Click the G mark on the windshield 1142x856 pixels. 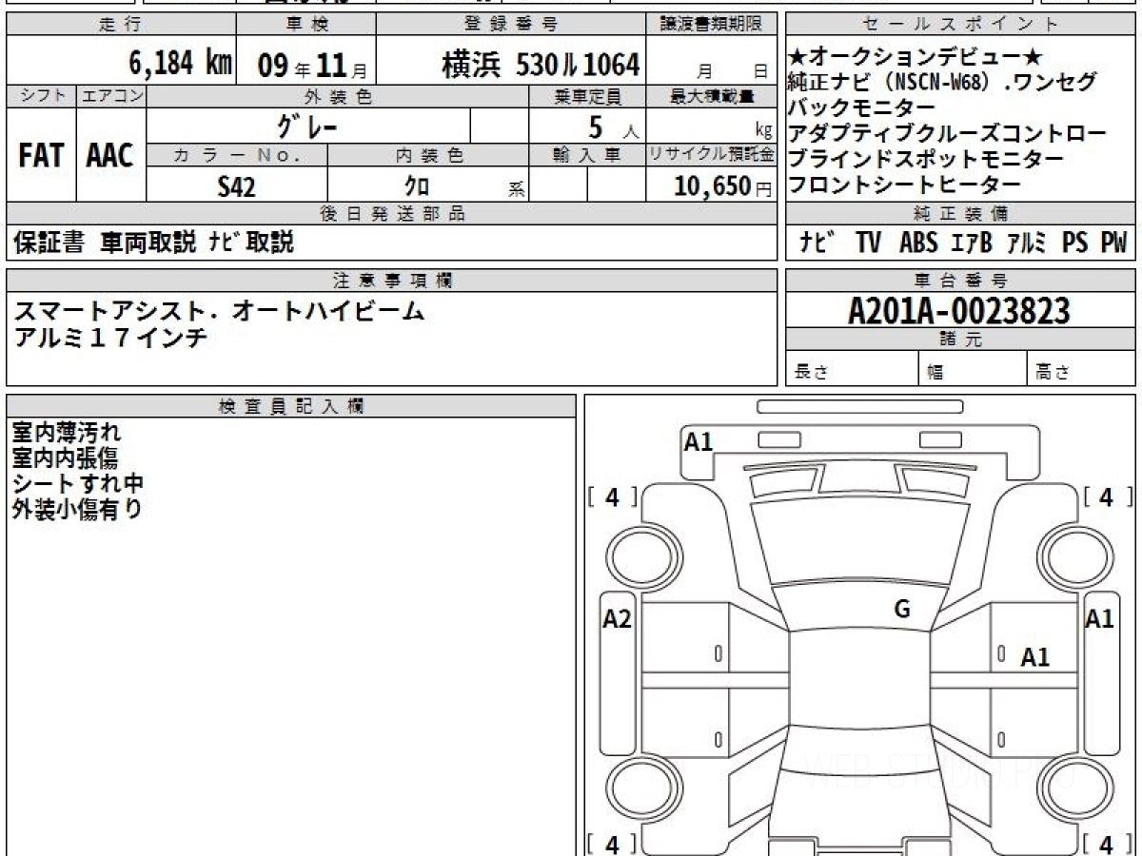pyautogui.click(x=902, y=610)
